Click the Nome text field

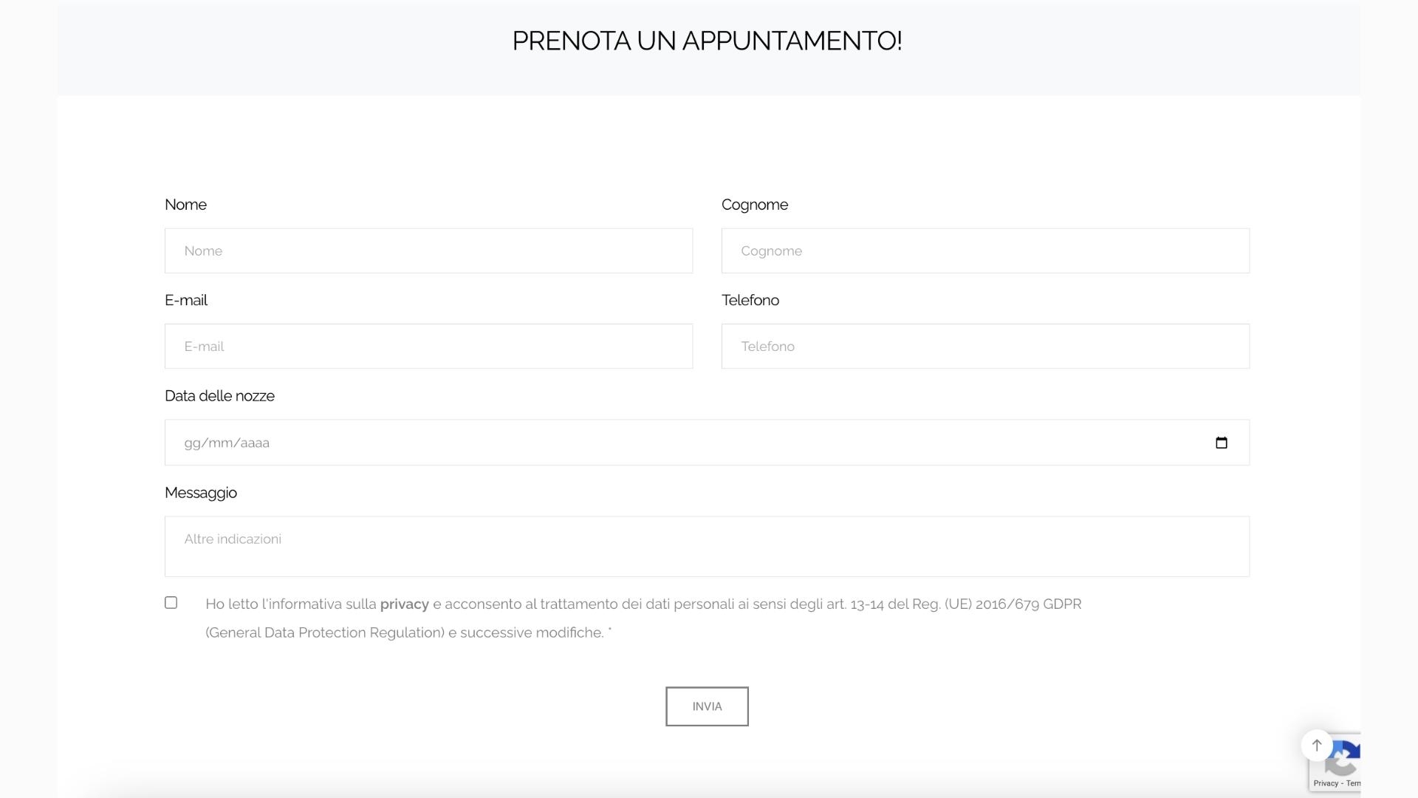[428, 251]
